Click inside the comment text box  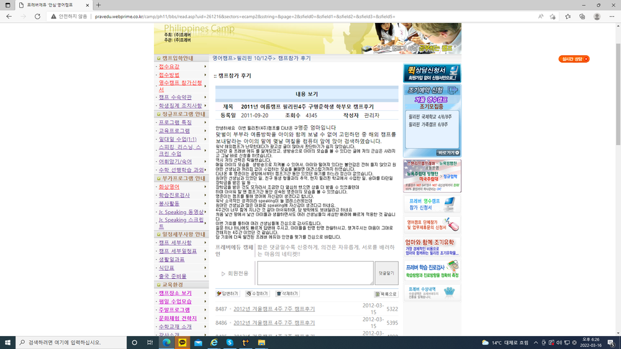tap(315, 273)
